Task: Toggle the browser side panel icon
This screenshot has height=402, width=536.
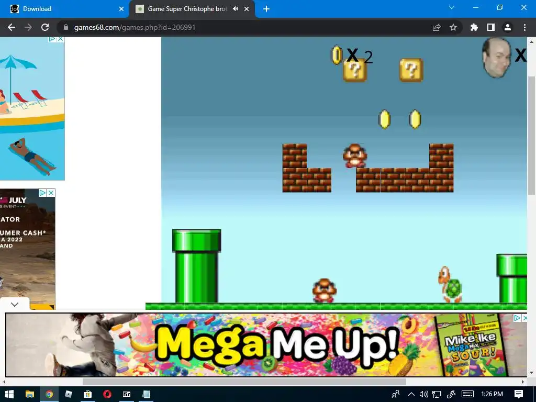Action: click(x=491, y=27)
